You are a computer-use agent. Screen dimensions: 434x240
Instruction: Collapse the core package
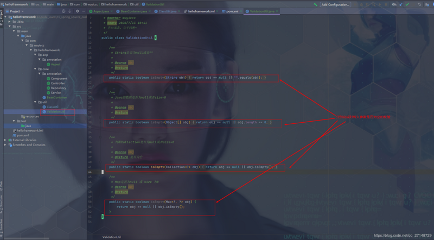35,69
